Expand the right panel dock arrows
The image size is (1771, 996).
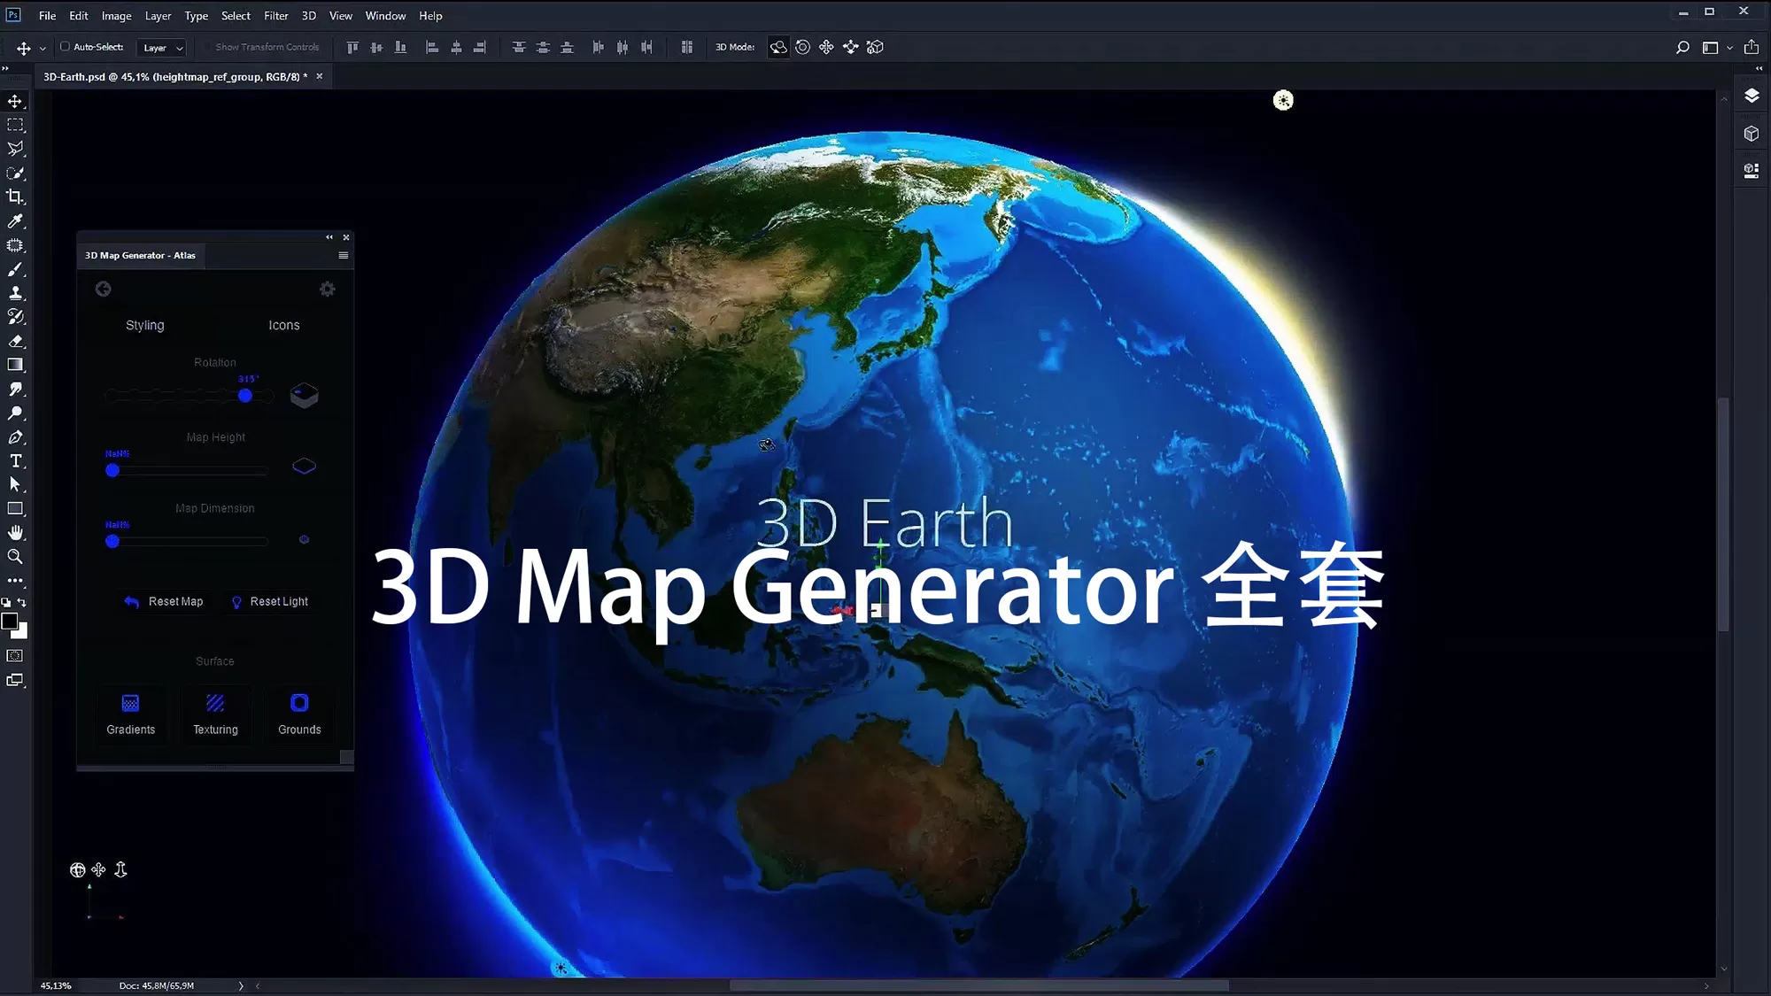coord(1759,68)
